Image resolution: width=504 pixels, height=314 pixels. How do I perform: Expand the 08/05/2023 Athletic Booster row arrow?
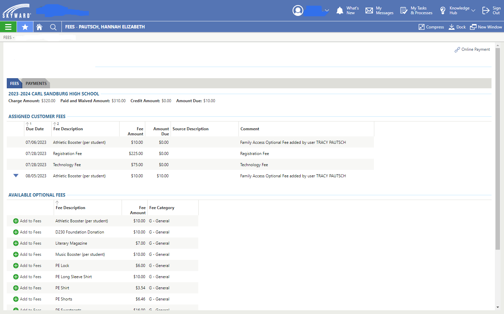pos(16,176)
